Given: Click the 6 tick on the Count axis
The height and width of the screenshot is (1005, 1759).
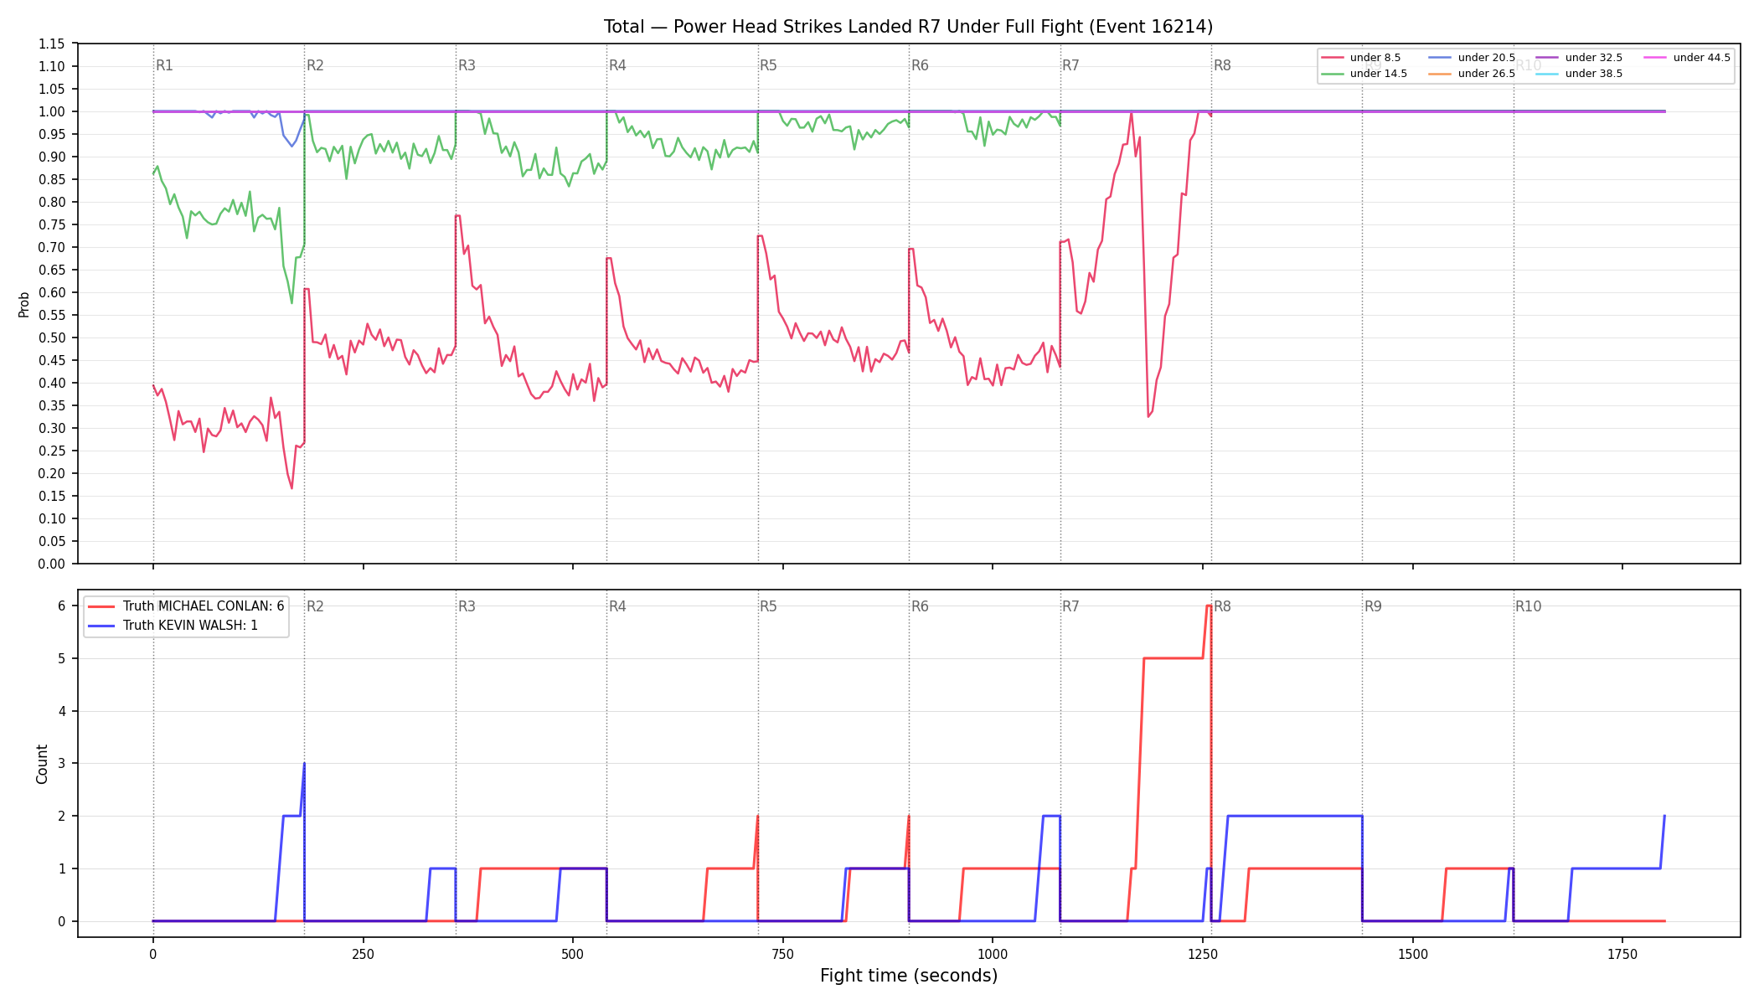Looking at the screenshot, I should [62, 606].
